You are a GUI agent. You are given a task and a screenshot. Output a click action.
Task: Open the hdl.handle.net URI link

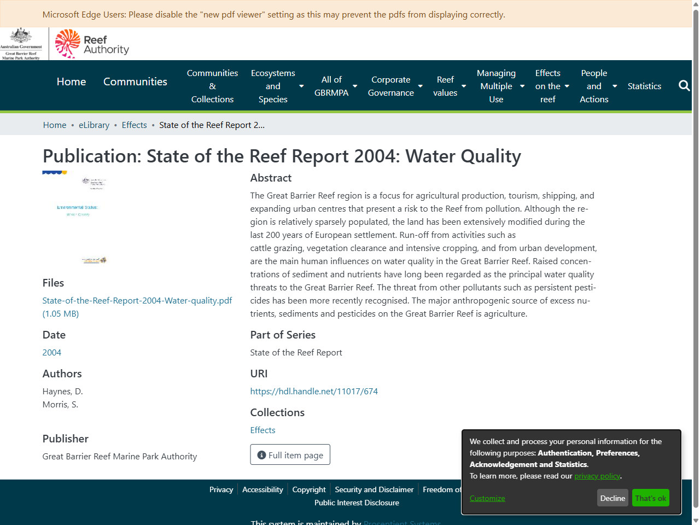click(314, 391)
